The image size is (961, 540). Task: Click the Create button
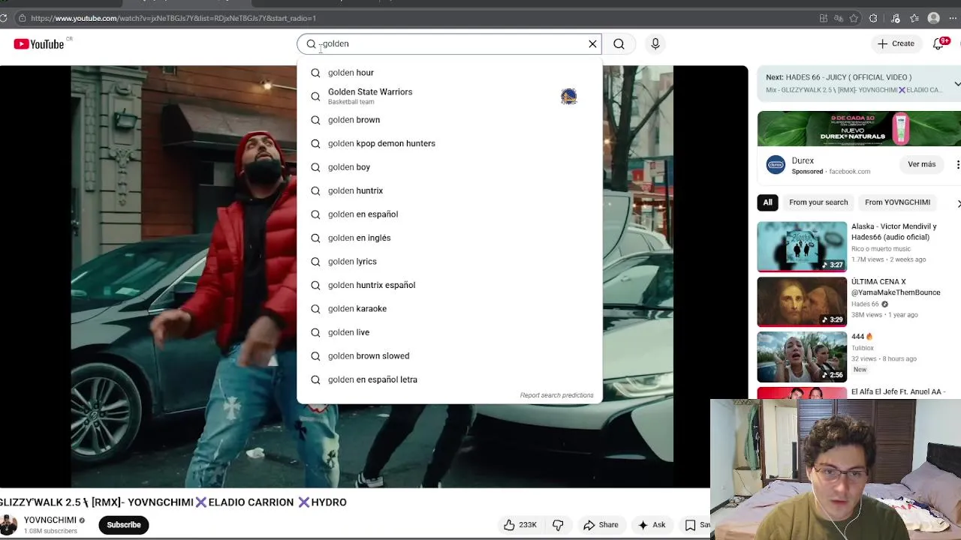896,43
